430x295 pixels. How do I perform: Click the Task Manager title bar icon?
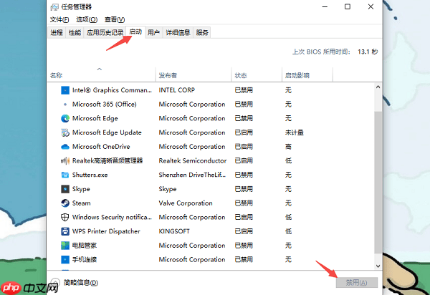(x=54, y=7)
